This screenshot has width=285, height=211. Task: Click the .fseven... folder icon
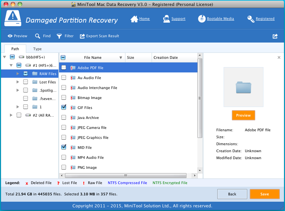pyautogui.click(x=35, y=98)
